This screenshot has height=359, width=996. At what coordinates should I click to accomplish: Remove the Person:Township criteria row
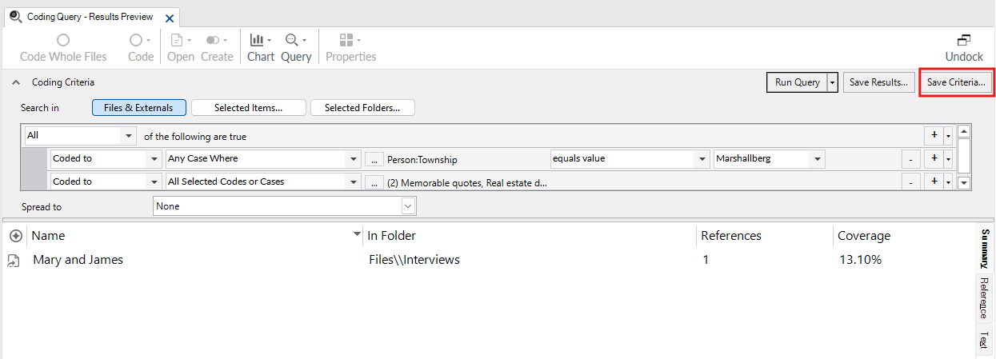[x=910, y=159]
